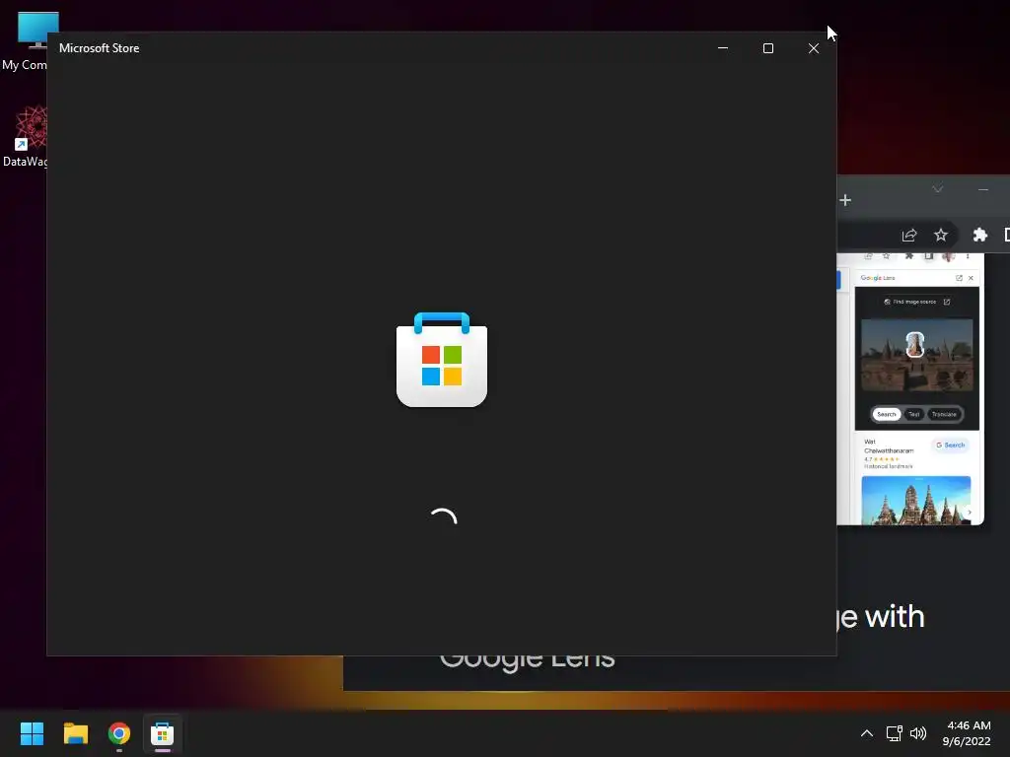
Task: Expand Chrome's tab search chevron
Action: (938, 189)
